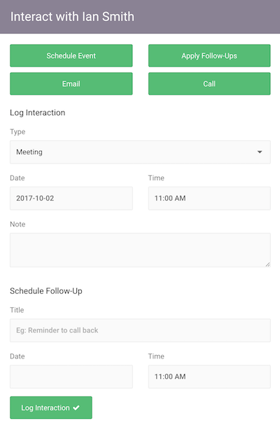
Task: Click the follow-up Title input field
Action: point(140,330)
